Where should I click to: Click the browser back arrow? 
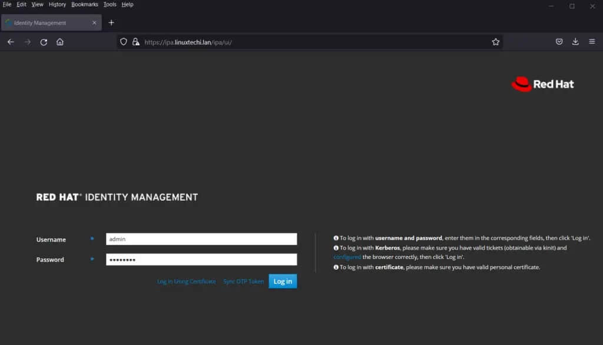11,42
